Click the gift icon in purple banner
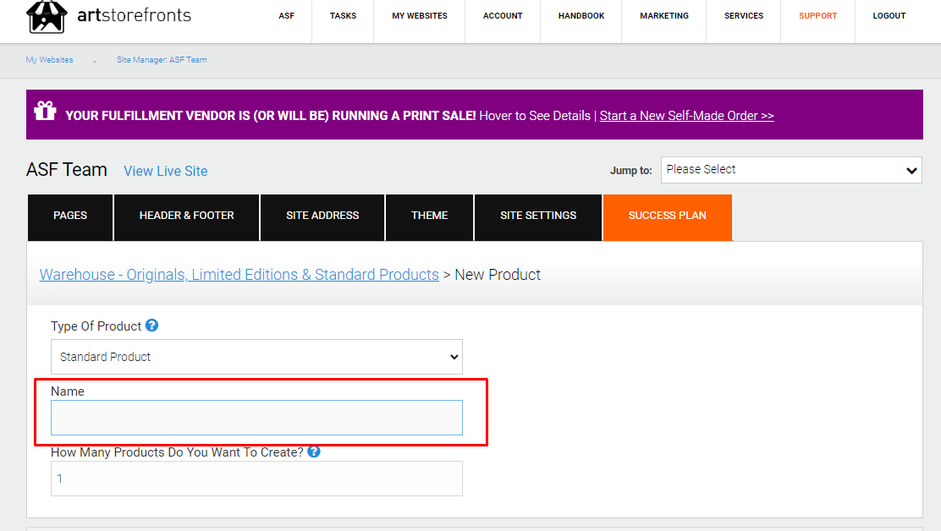 45,111
